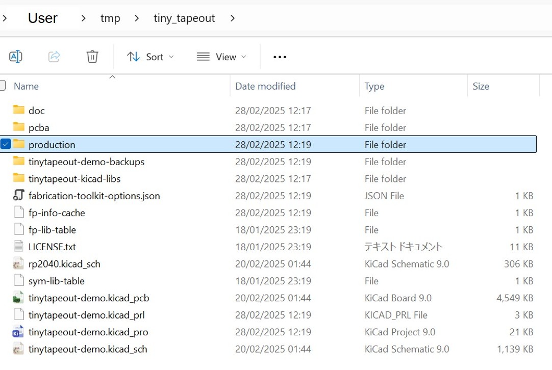Select the tinytapeout-demo.kicad_sch file name
Viewport: 552px width, 370px height.
88,349
